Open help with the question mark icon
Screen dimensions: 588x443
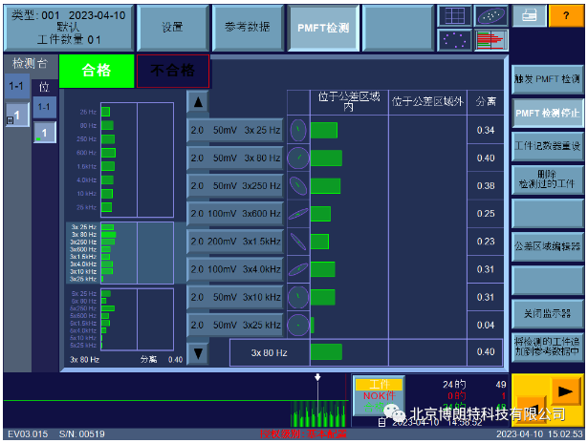pos(567,15)
